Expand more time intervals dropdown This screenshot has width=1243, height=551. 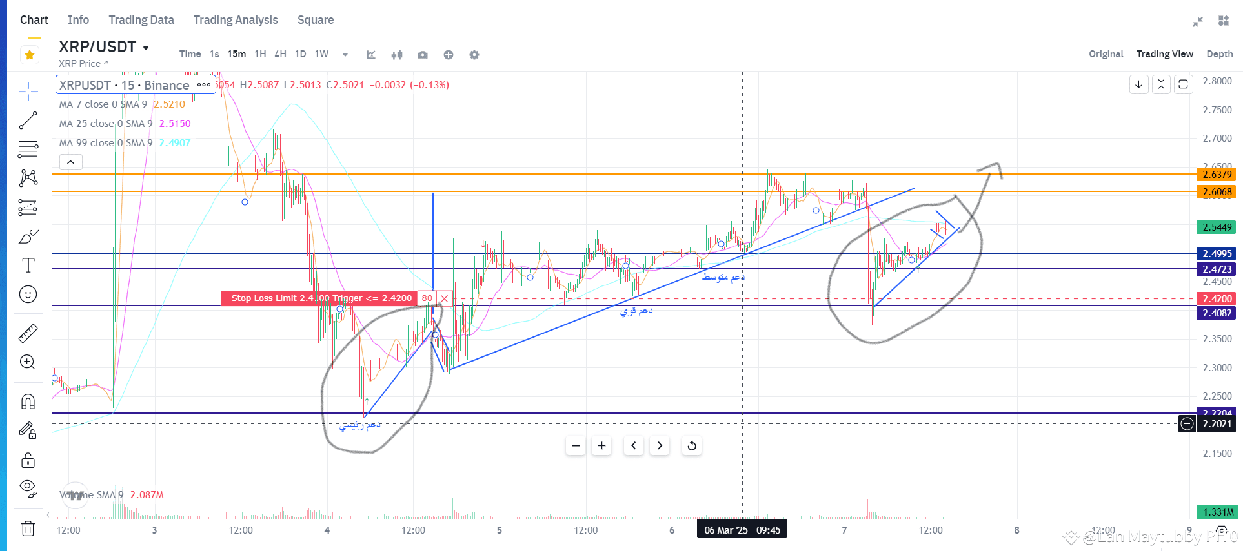[x=345, y=55]
